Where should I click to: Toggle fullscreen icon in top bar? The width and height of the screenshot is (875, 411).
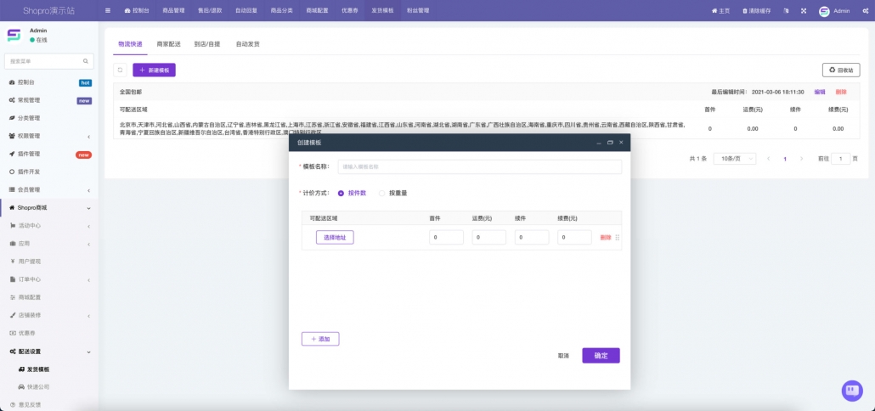[804, 10]
